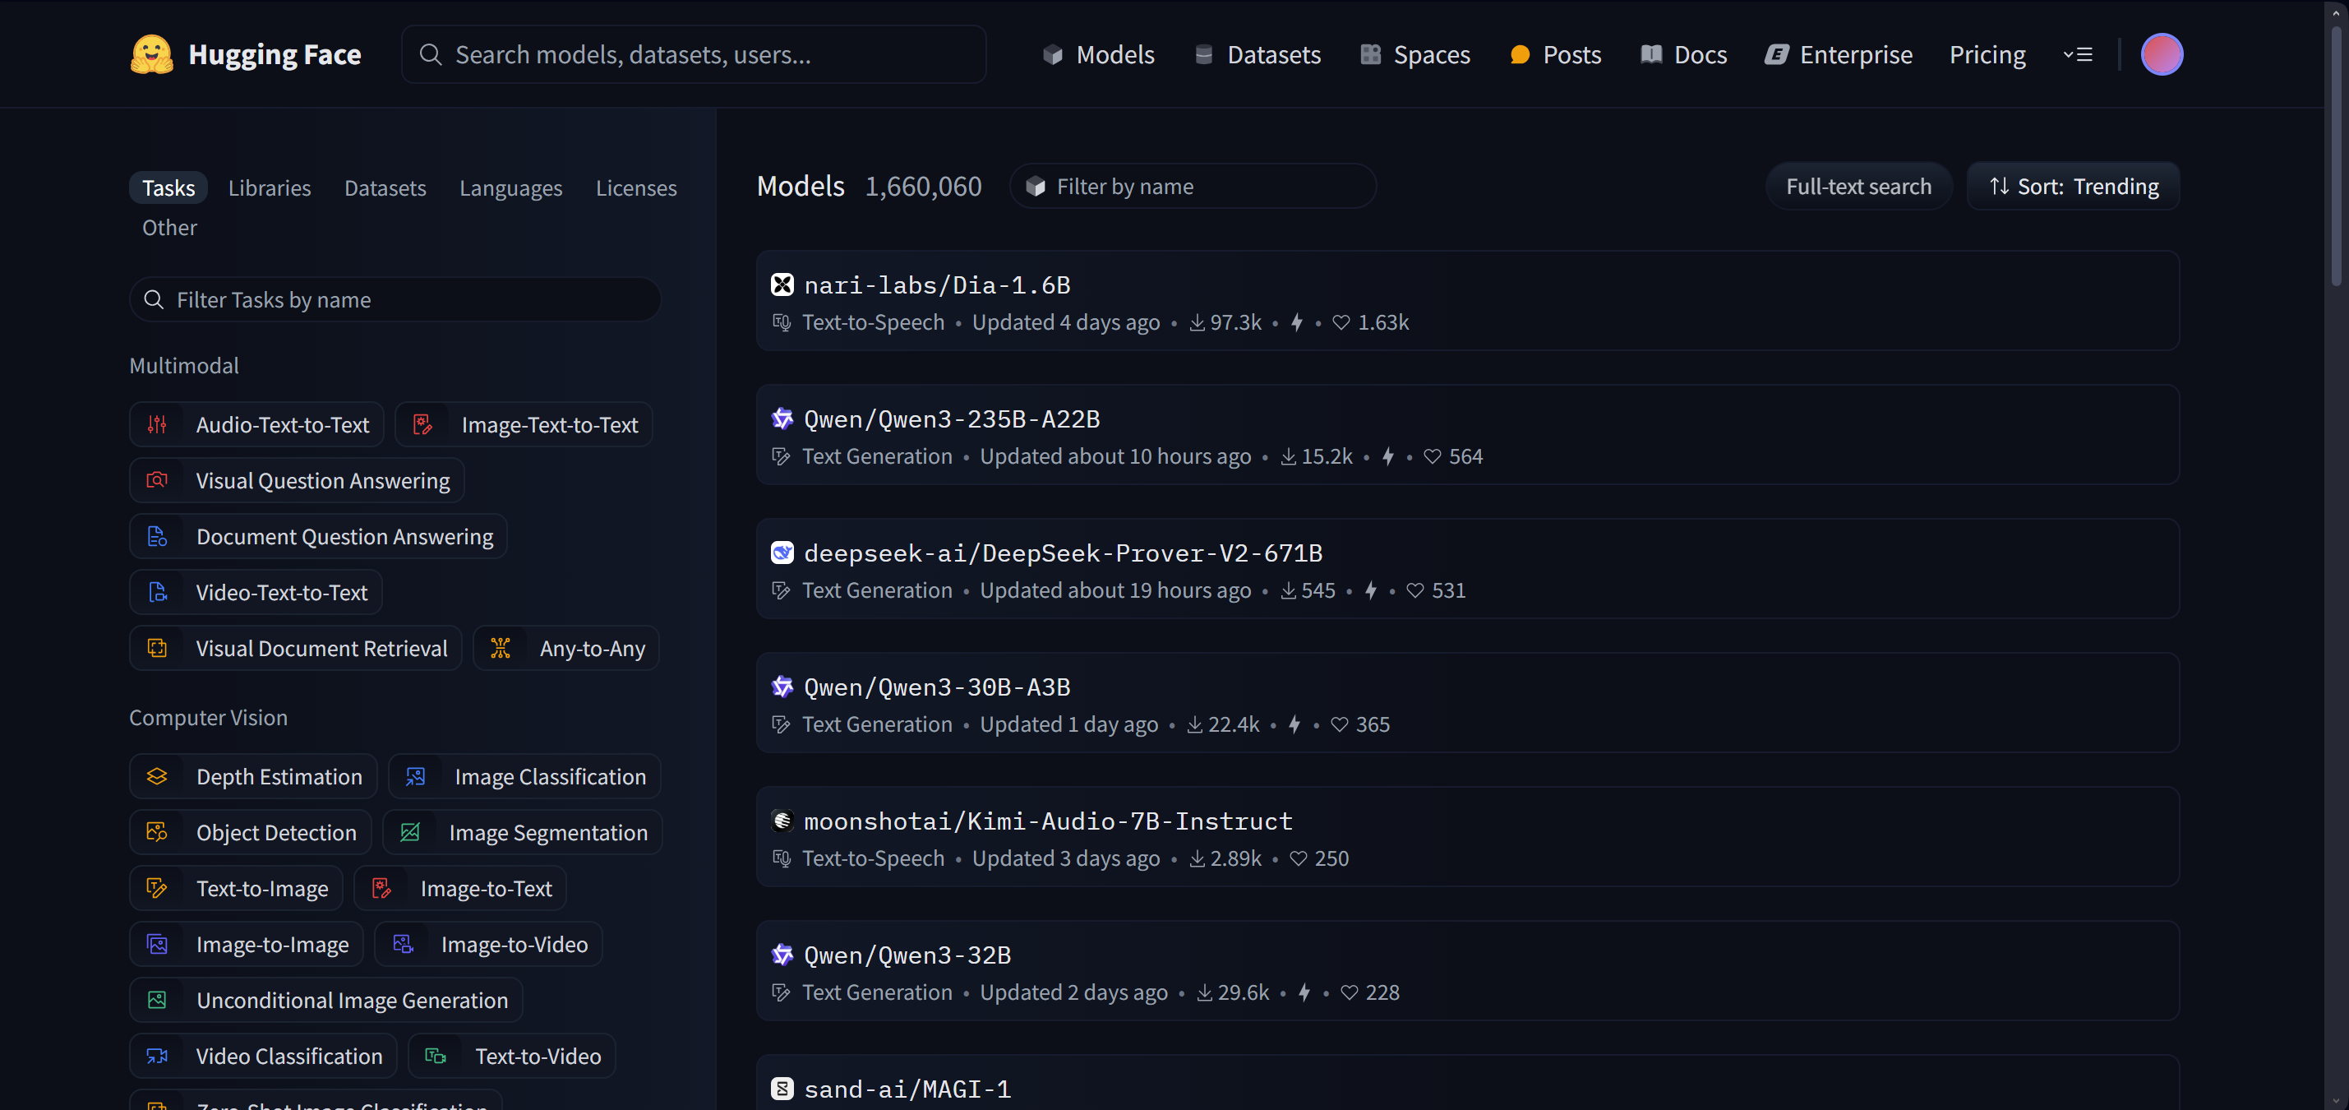The image size is (2349, 1110).
Task: Go to Spaces in the top navigation
Action: click(1414, 55)
